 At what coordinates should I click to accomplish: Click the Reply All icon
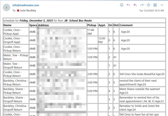pyautogui.click(x=135, y=5)
